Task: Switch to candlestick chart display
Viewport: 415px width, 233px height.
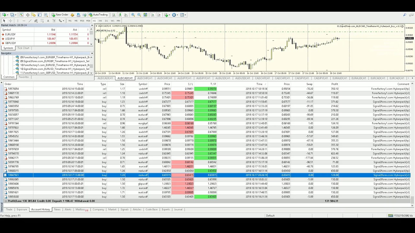Action: tap(120, 15)
